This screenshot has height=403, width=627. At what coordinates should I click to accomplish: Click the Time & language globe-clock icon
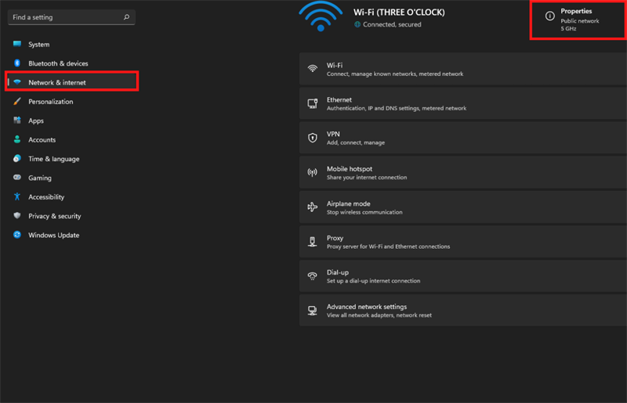coord(17,159)
